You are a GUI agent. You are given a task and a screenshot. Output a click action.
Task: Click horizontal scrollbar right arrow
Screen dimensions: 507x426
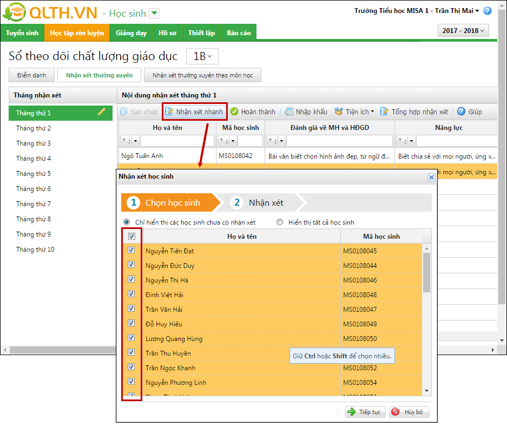click(x=493, y=350)
